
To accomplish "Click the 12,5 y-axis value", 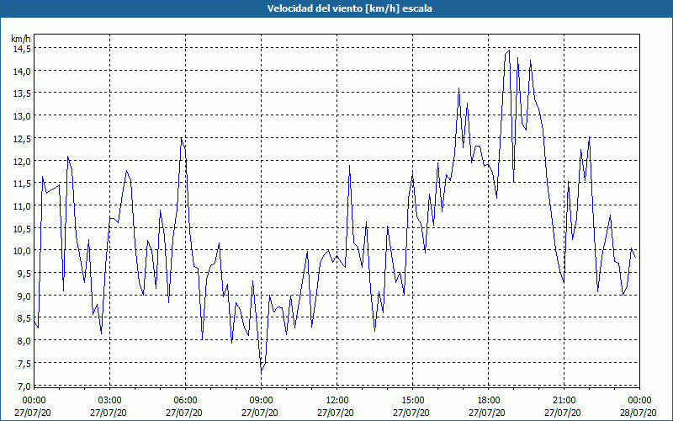I will pos(22,139).
